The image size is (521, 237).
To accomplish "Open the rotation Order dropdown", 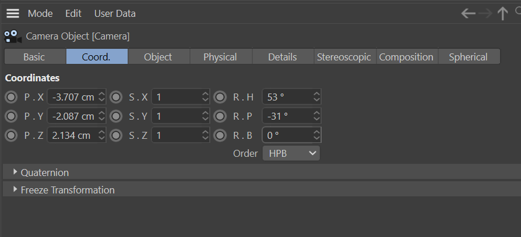I will 291,153.
